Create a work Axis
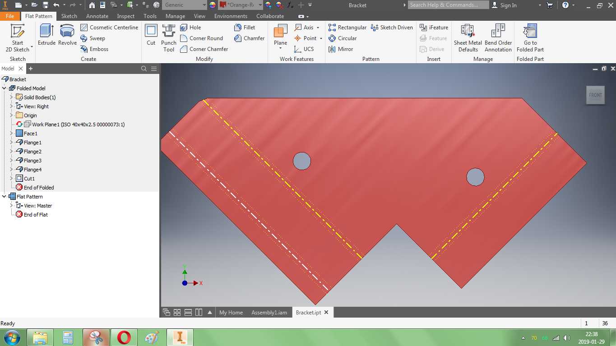Viewport: 616px width, 346px height. point(304,28)
